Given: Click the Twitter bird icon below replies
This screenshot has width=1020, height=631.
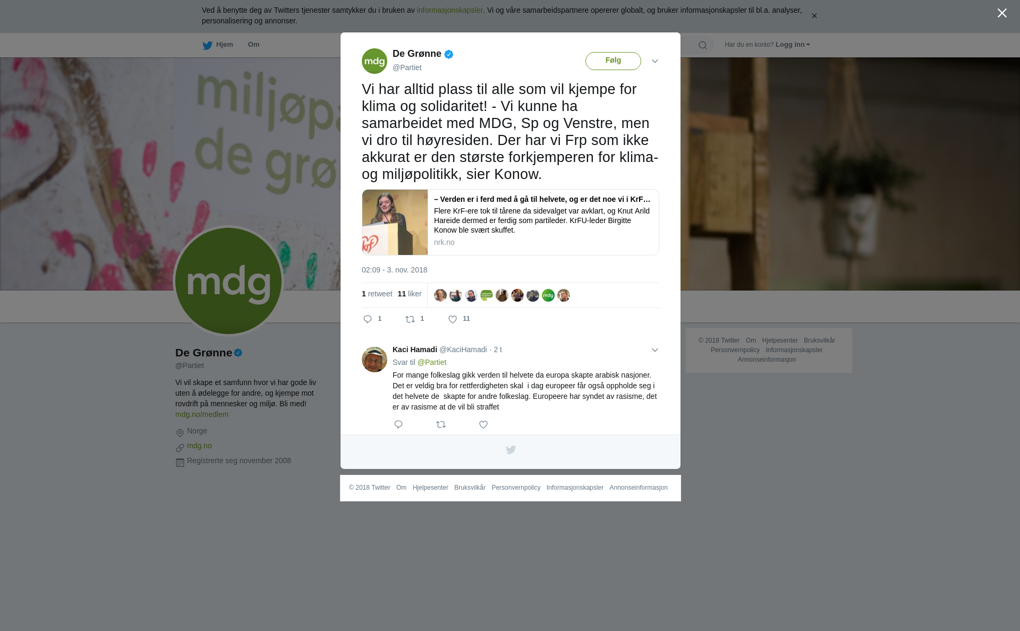Looking at the screenshot, I should coord(511,450).
